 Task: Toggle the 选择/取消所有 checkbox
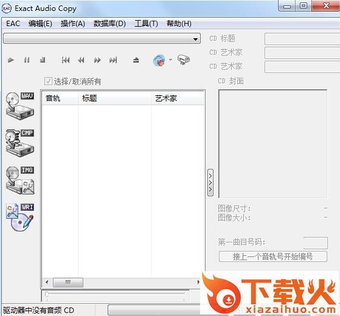(x=48, y=81)
